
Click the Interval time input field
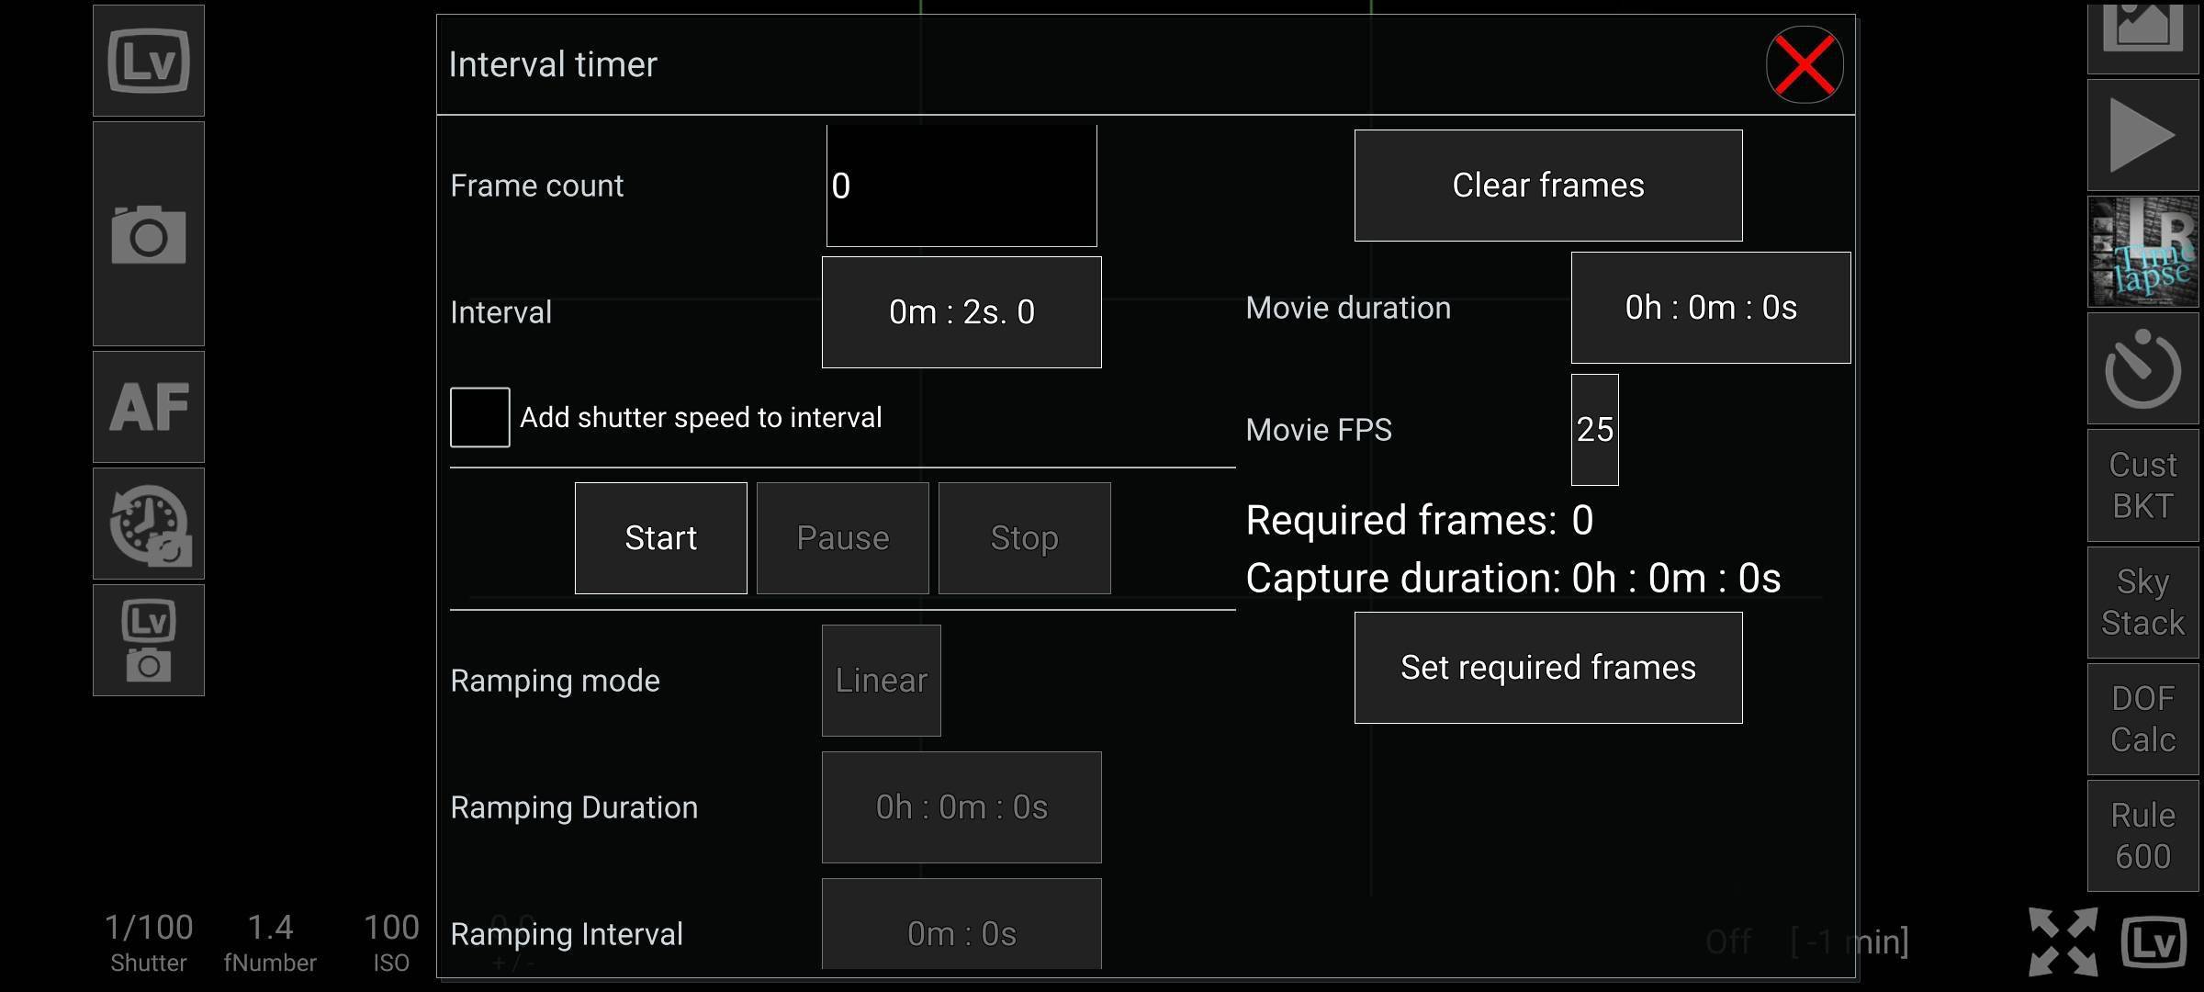pyautogui.click(x=960, y=310)
